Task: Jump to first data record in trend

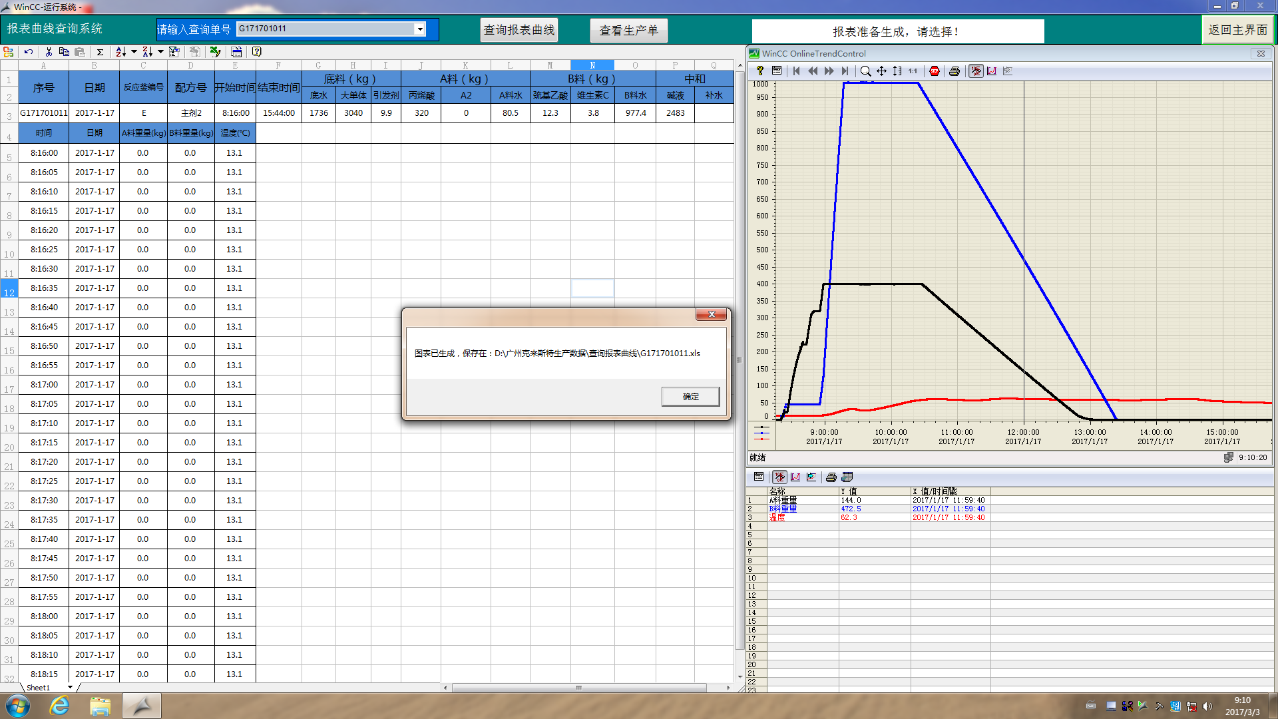Action: (797, 71)
